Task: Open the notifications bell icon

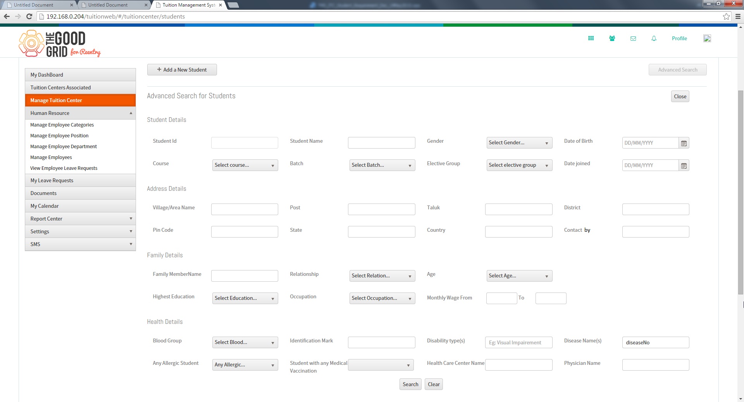Action: pos(654,38)
